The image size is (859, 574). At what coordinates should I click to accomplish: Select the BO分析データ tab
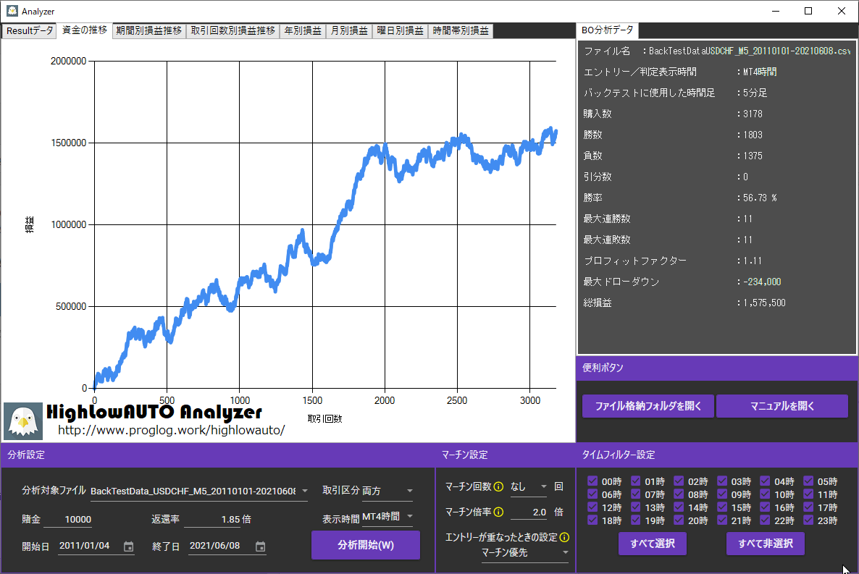click(607, 30)
